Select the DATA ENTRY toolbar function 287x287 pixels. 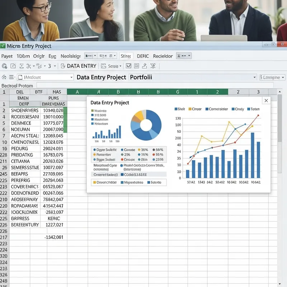[82, 66]
